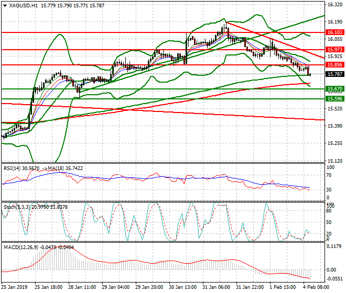
Task: Select the green 15.670 support level label
Action: click(335, 89)
